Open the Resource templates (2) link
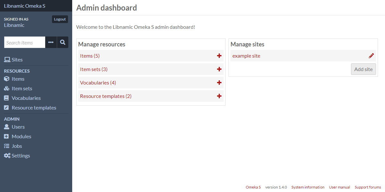The image size is (385, 192). [x=106, y=96]
